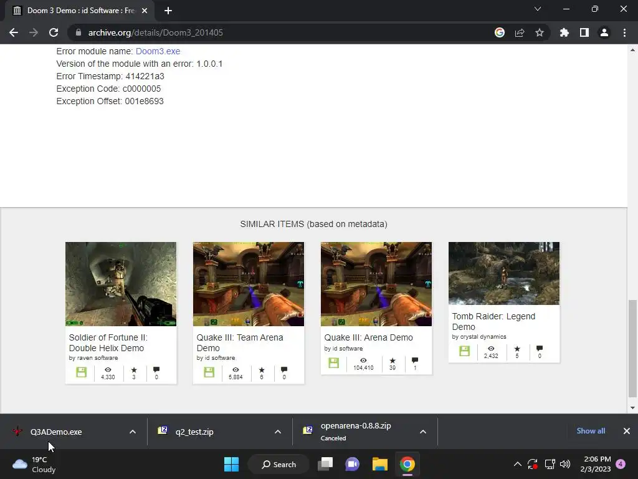Open Tomb Raider: Legend Demo thumbnail
Viewport: 638px width, 479px height.
click(x=504, y=273)
